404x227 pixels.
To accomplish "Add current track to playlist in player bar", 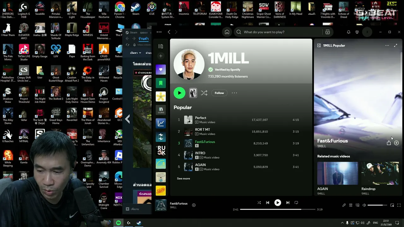I will (194, 205).
